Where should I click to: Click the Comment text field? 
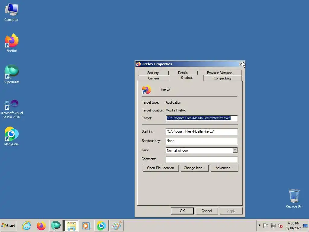click(202, 159)
